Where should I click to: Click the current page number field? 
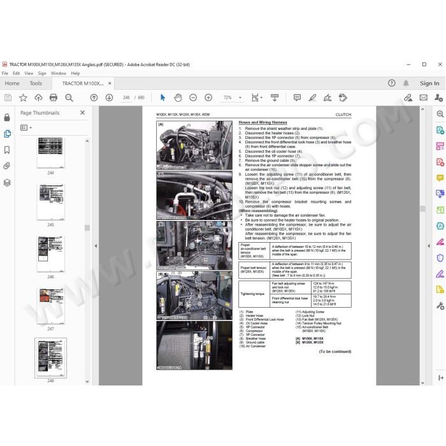coord(126,98)
